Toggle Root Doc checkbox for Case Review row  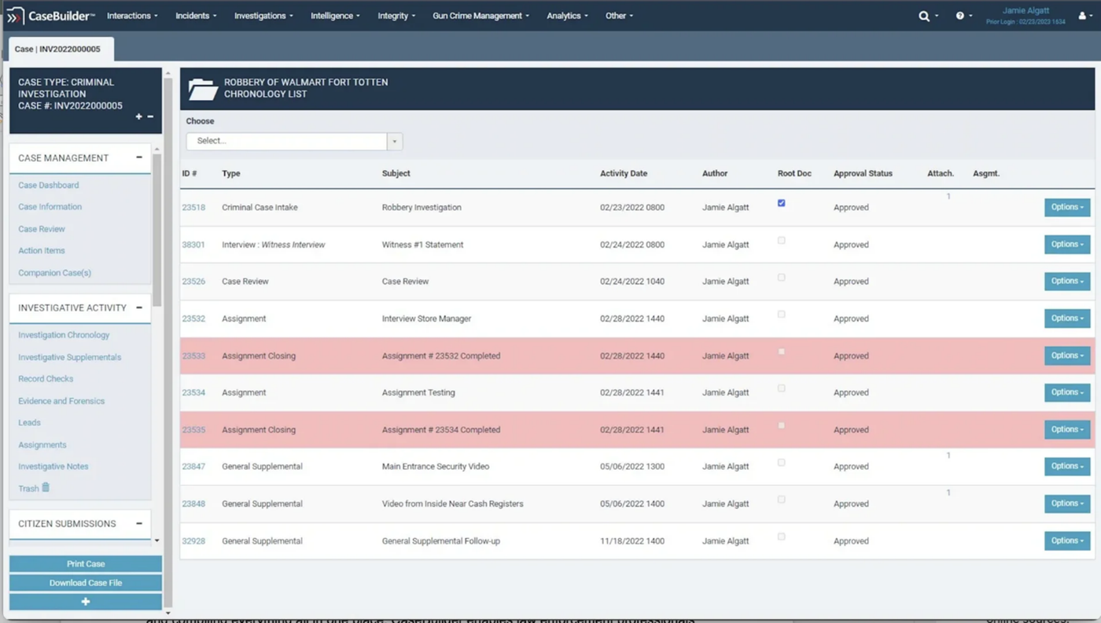point(781,277)
